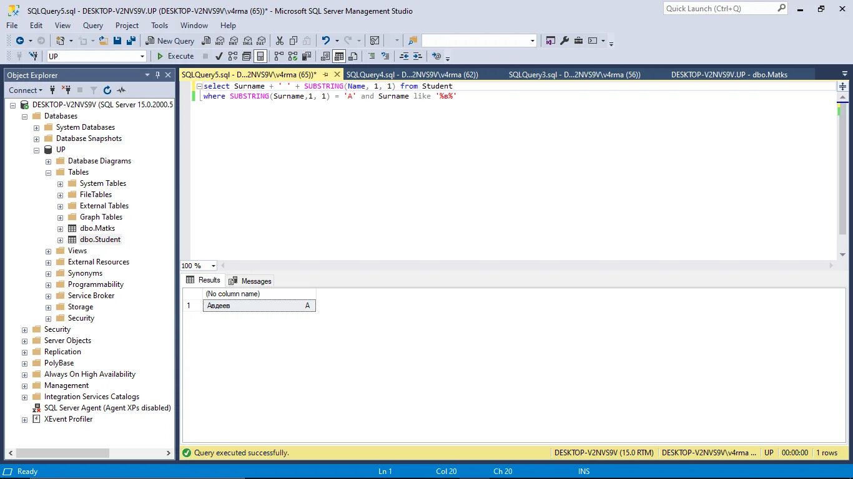Open Activity Monitor icon in Object Explorer
This screenshot has width=853, height=479.
pos(121,90)
